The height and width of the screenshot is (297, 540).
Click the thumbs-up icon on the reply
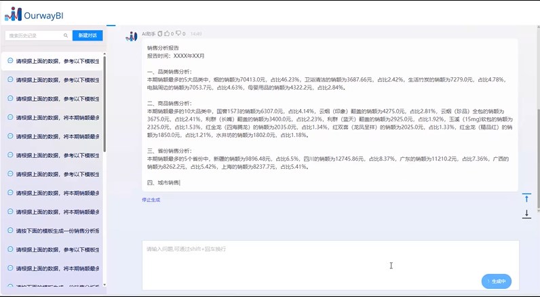tap(168, 33)
